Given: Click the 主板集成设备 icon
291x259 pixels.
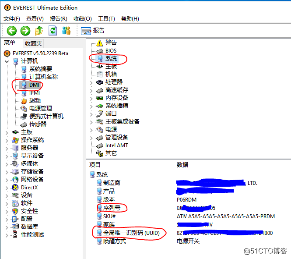Looking at the screenshot, I should (100, 122).
